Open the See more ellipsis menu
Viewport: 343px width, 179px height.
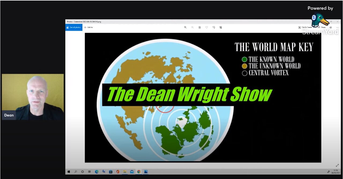click(337, 27)
